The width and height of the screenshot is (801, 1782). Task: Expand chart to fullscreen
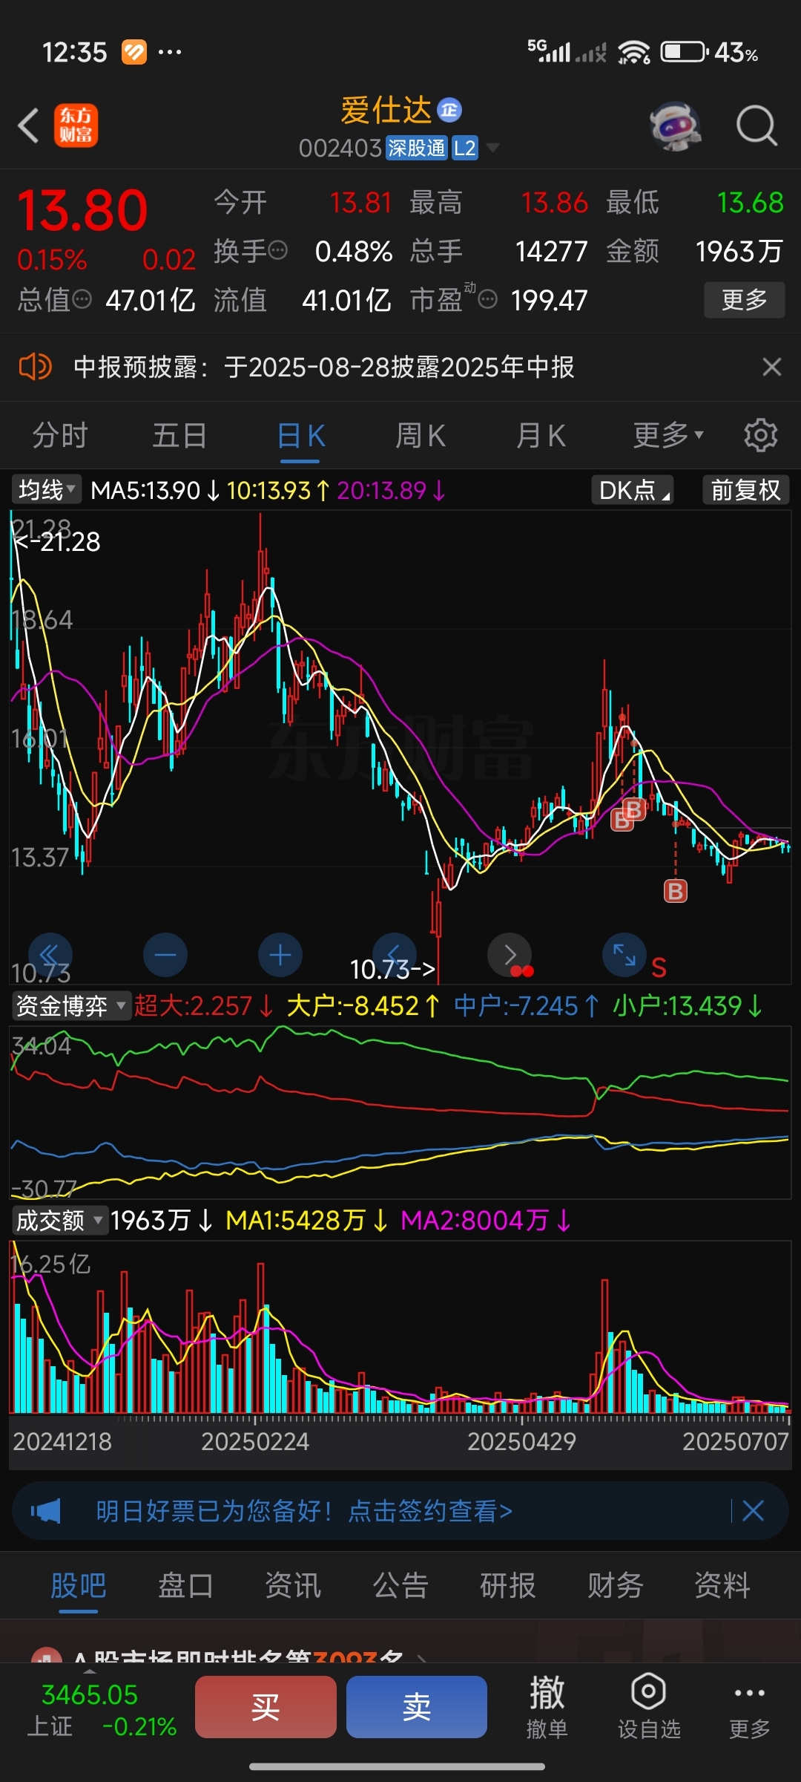coord(624,955)
